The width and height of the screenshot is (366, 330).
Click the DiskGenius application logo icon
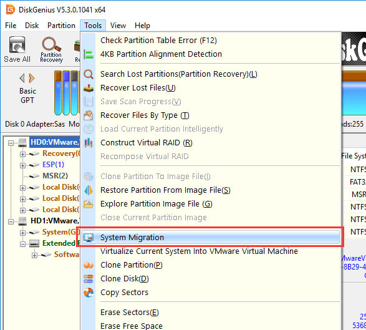(11, 9)
